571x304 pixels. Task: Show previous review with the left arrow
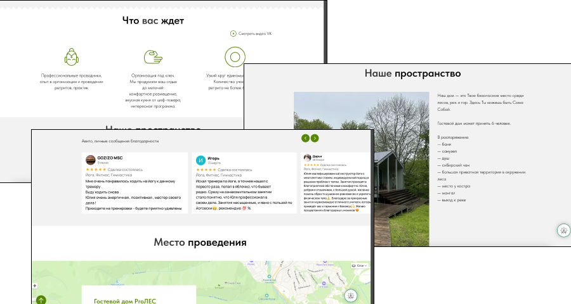[x=305, y=138]
